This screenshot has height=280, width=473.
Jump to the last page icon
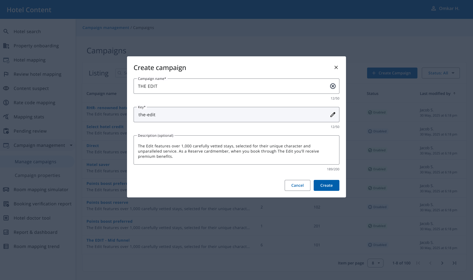(x=454, y=263)
